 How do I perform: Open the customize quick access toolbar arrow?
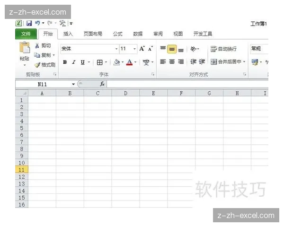pyautogui.click(x=71, y=23)
